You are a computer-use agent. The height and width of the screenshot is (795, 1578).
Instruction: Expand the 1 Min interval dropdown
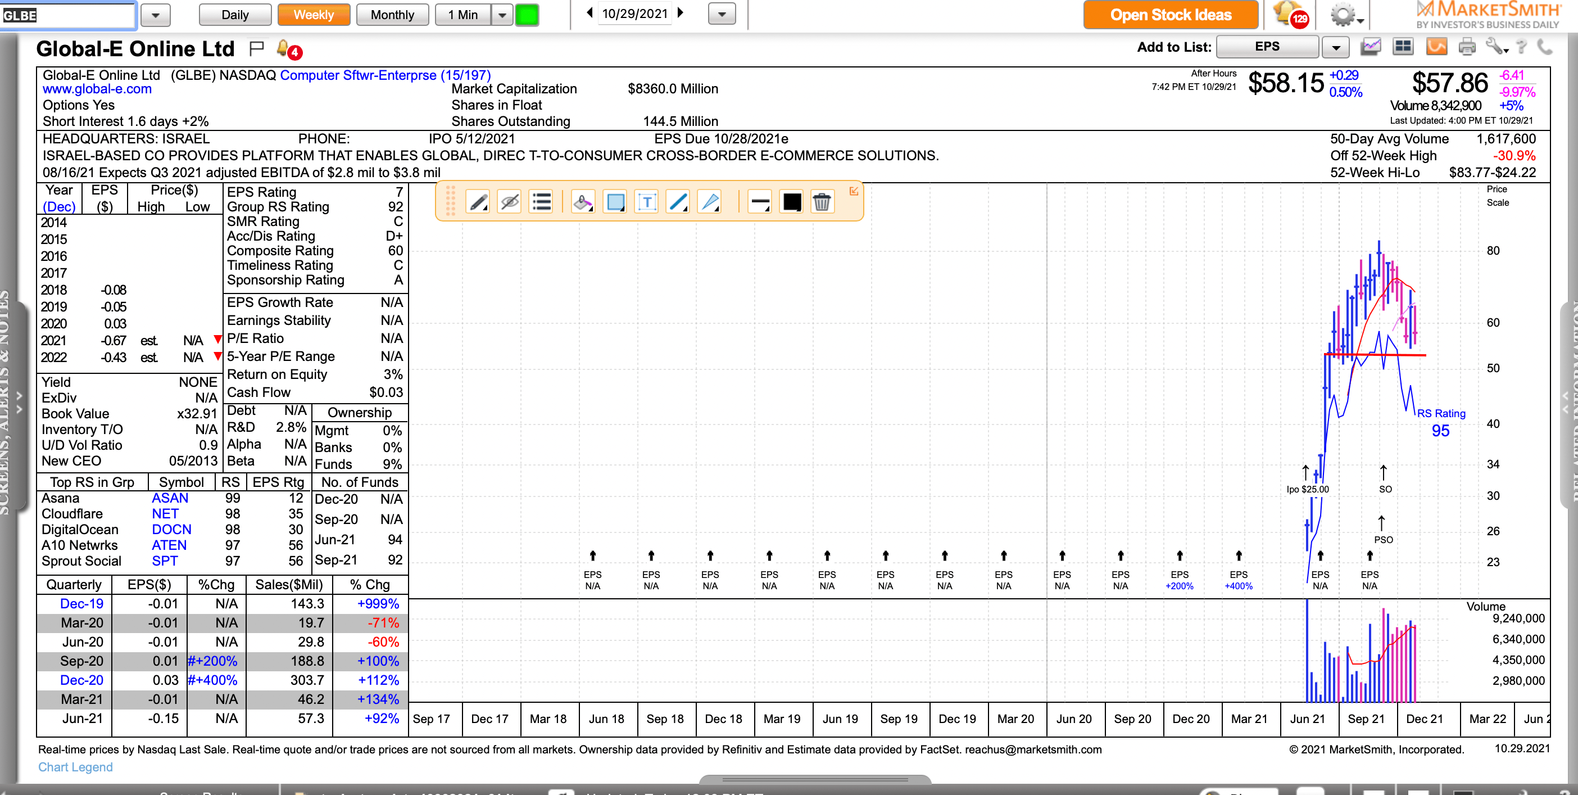pos(502,15)
